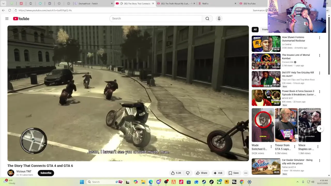Go to YouTube home via logo
This screenshot has width=331, height=186.
pyautogui.click(x=21, y=19)
